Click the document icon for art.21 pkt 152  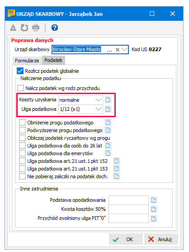[116, 161]
